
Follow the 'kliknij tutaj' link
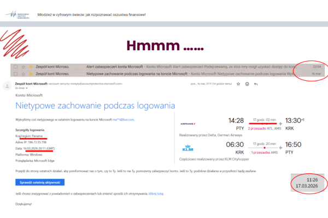pos(156,193)
